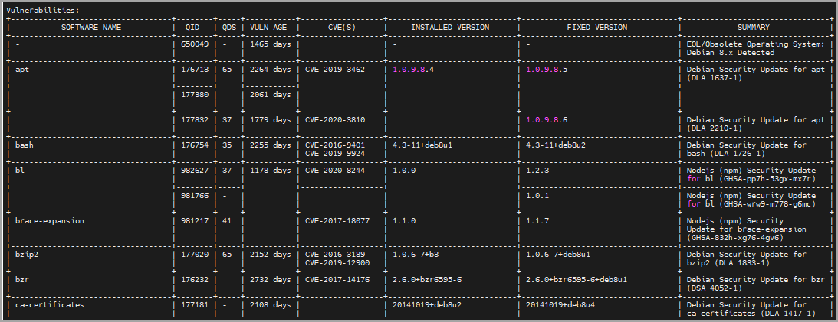The width and height of the screenshot is (838, 322).
Task: Click the CVE(S) column header
Action: 340,28
